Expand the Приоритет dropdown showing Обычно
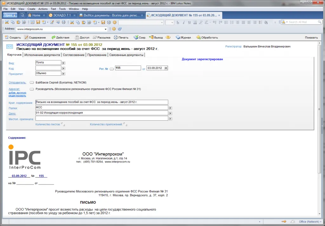The width and height of the screenshot is (325, 226). click(x=63, y=74)
